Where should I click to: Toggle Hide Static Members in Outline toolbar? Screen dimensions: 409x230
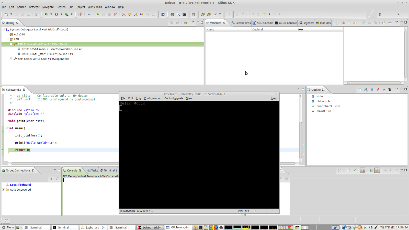tap(378, 90)
